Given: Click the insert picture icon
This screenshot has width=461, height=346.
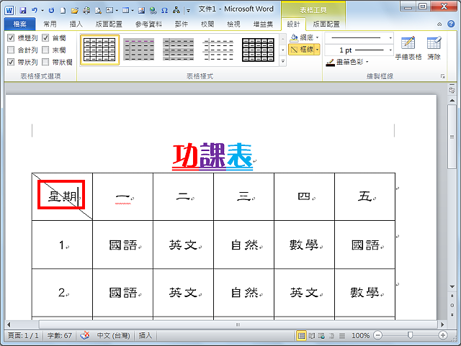Looking at the screenshot, I should 141,11.
